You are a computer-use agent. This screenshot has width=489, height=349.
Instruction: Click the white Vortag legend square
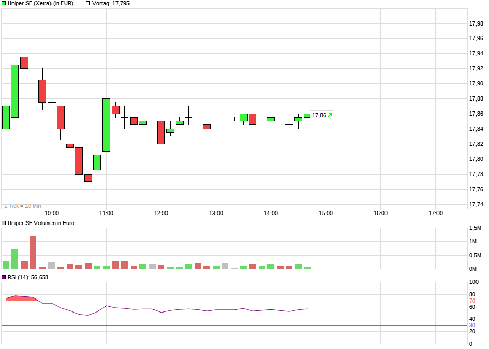(x=88, y=4)
